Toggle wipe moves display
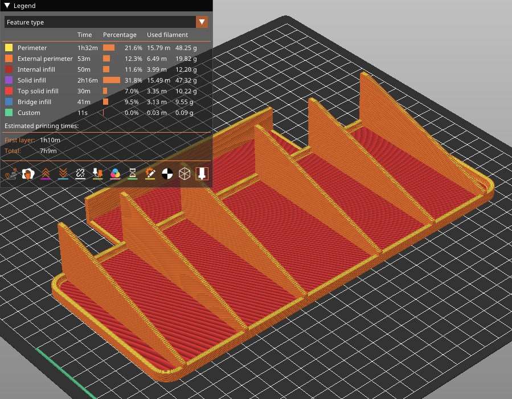Screen dimensions: 512x399 click(28, 174)
